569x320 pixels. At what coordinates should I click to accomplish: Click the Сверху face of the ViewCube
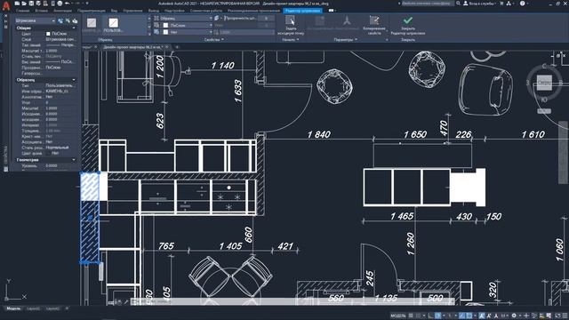coord(544,83)
